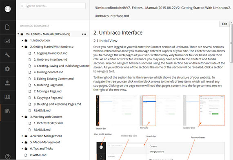Viewport: 233px width, 160px height.
Task: Click the Content area screenshot image
Action: coord(204,111)
